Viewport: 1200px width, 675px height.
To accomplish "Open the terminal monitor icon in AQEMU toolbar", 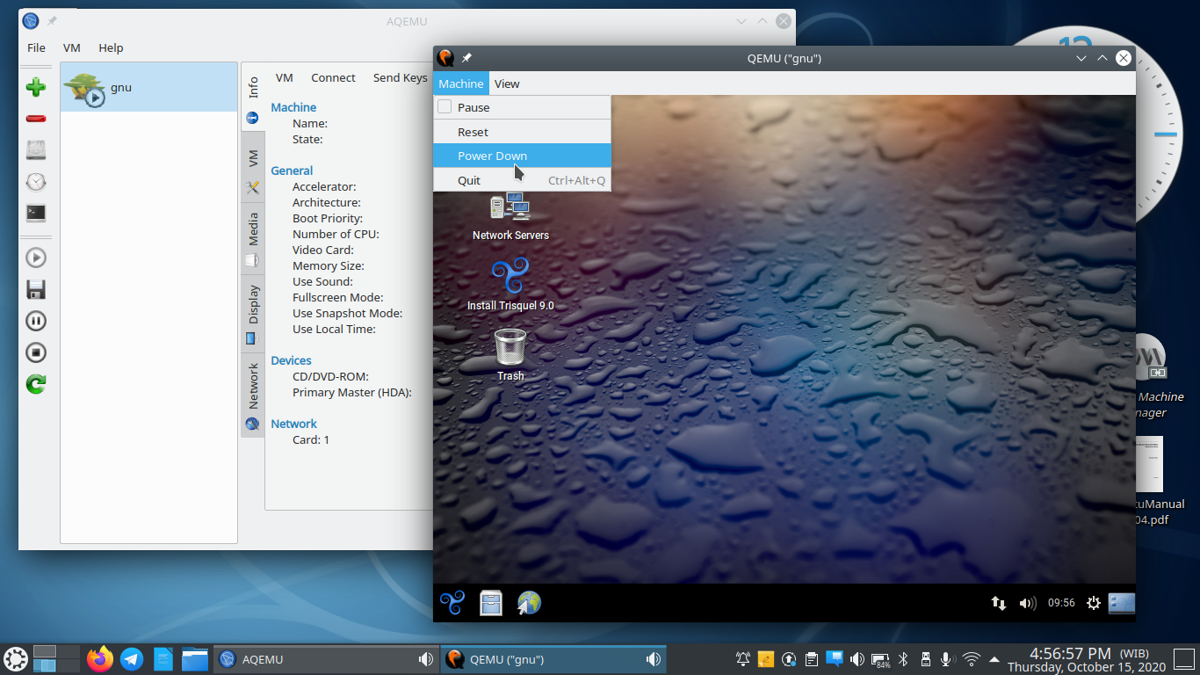I will pyautogui.click(x=35, y=213).
